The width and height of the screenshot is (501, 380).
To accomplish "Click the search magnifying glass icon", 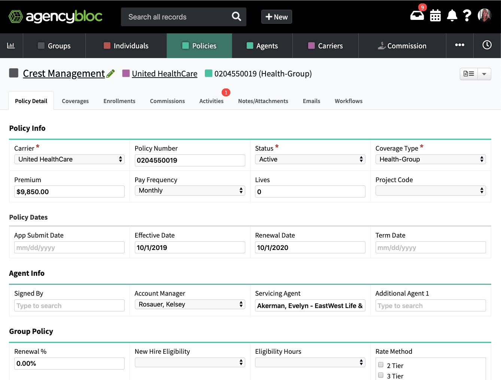I will 236,16.
